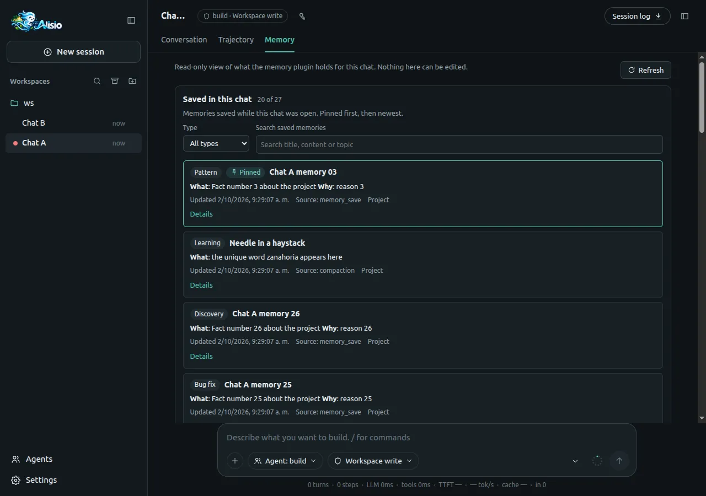Click the plus attach button
Viewport: 706px width, 496px height.
pos(235,461)
